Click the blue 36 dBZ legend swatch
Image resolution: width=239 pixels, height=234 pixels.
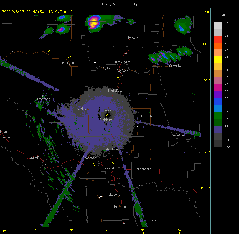pyautogui.click(x=218, y=101)
